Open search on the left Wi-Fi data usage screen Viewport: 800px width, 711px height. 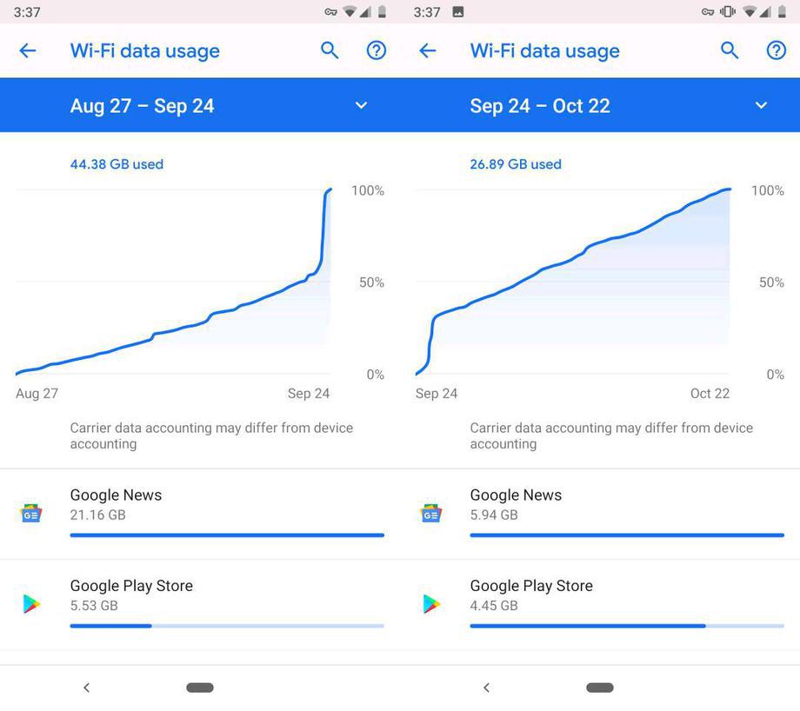point(330,50)
